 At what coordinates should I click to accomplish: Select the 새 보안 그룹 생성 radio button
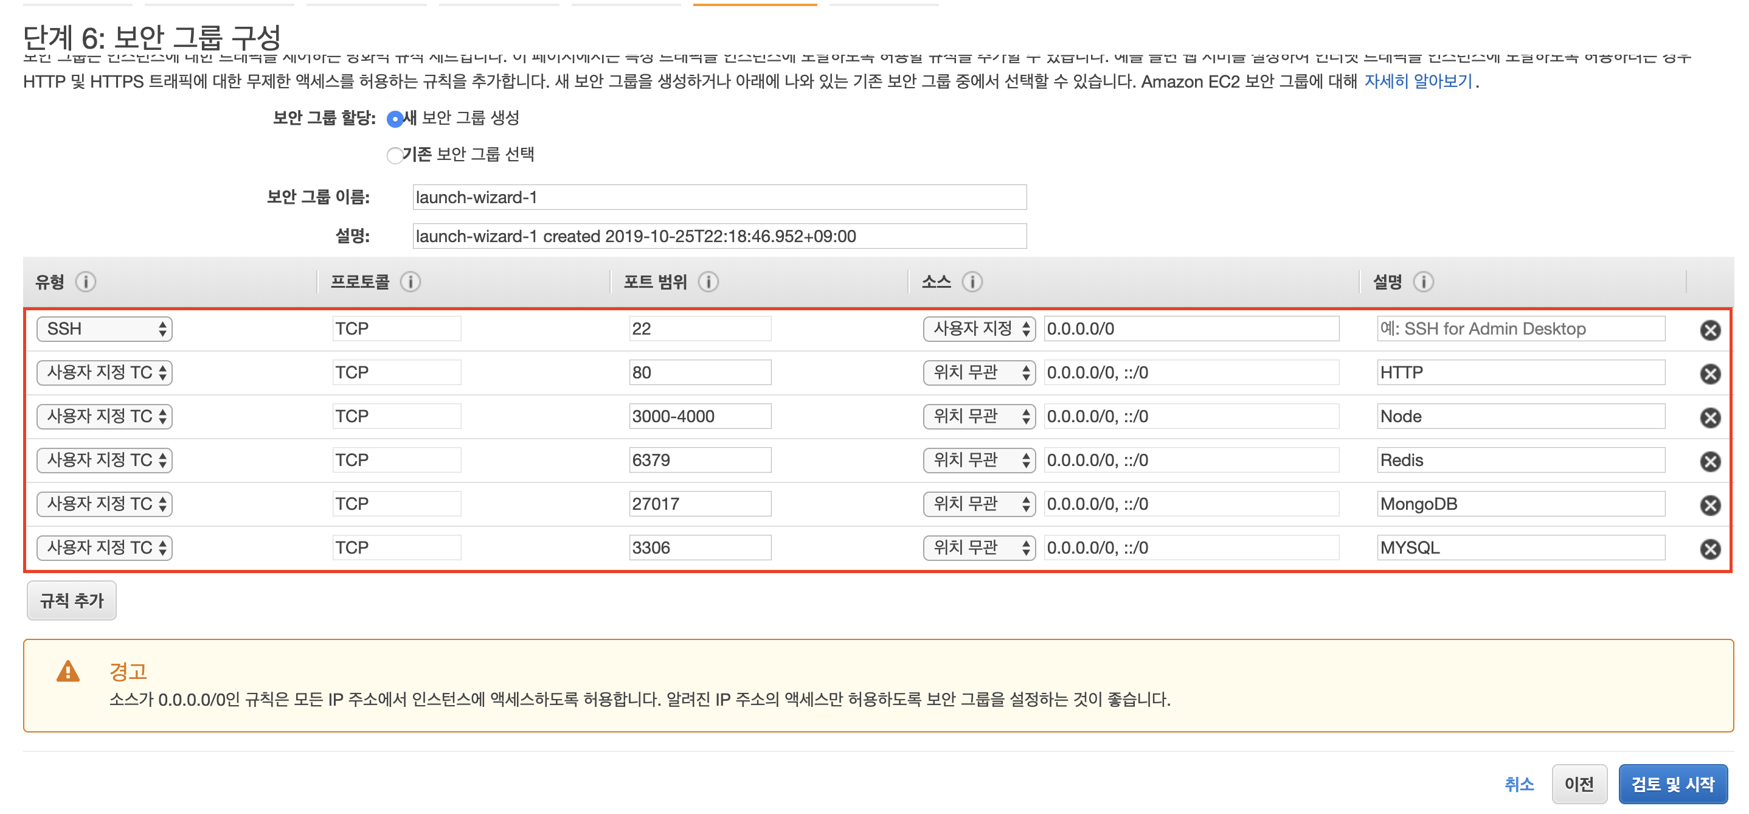(395, 120)
